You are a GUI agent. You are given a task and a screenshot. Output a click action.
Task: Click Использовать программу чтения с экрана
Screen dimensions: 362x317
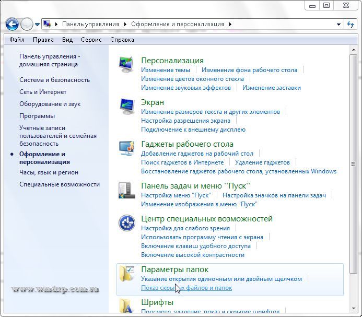point(202,237)
